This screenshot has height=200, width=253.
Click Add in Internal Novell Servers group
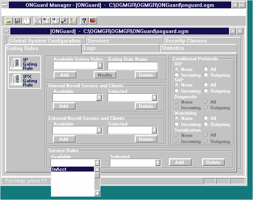[64, 106]
